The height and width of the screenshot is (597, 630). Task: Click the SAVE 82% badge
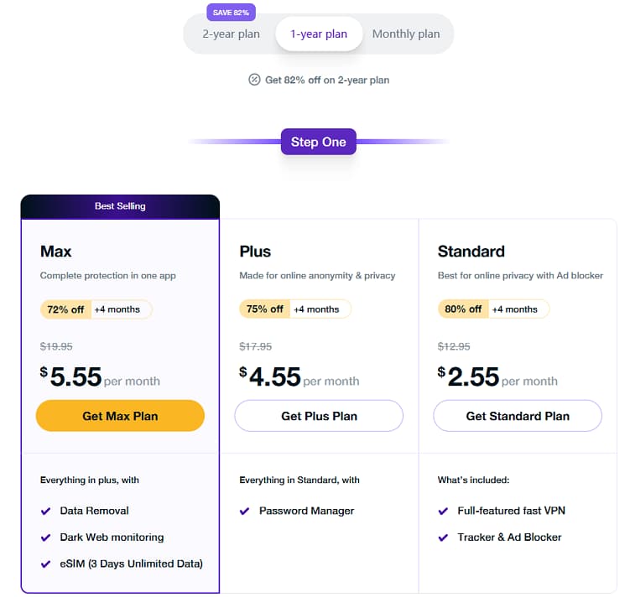tap(231, 13)
